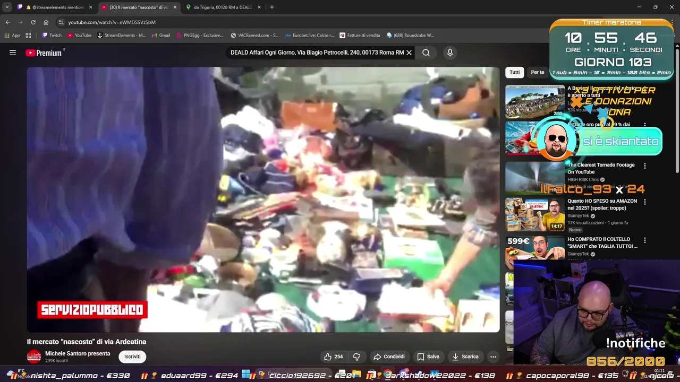
Task: Open more actions ellipsis under video
Action: tap(494, 357)
